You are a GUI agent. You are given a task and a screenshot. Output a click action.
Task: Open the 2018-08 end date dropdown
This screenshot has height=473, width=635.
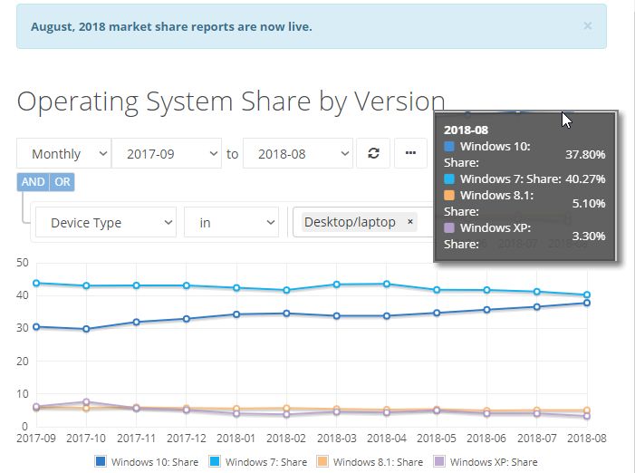pyautogui.click(x=298, y=153)
